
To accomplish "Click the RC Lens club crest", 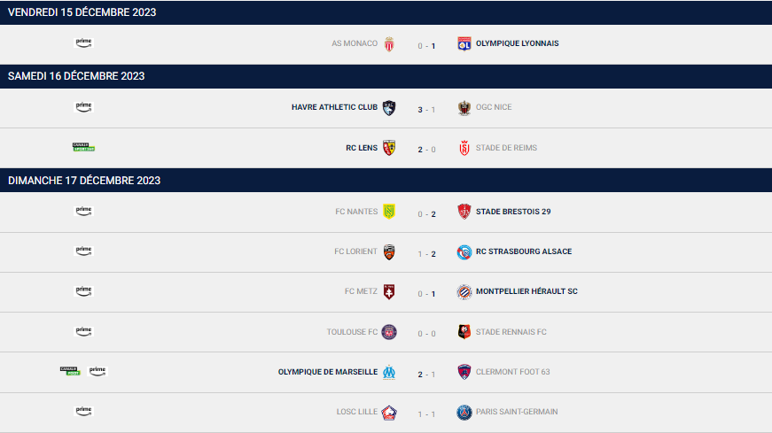I will click(x=389, y=148).
